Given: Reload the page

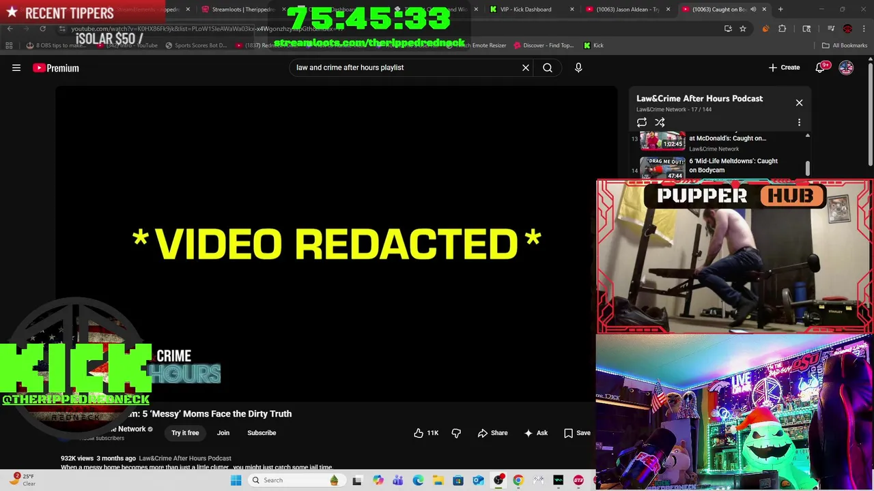Looking at the screenshot, I should [x=42, y=29].
